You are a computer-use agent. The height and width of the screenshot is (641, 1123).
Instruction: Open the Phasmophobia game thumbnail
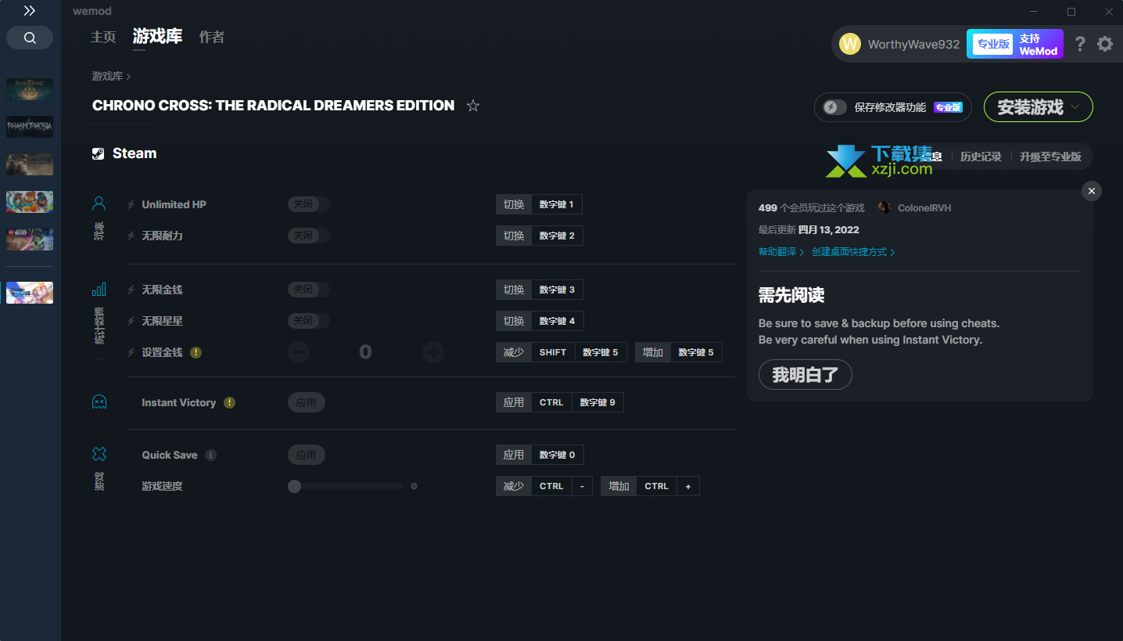click(30, 127)
